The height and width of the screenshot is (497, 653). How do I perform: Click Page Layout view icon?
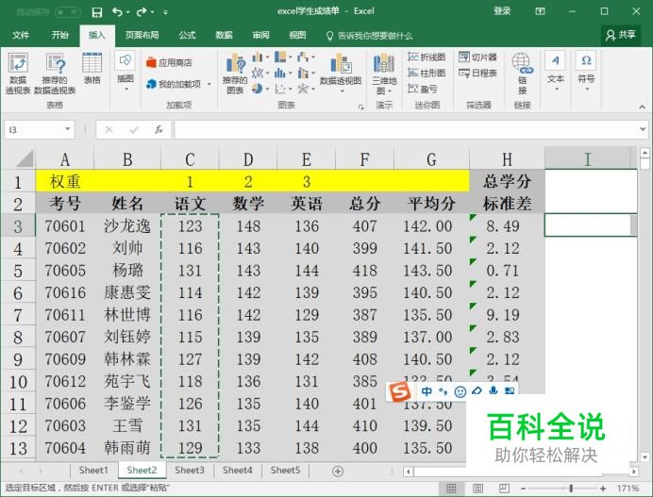coord(477,489)
